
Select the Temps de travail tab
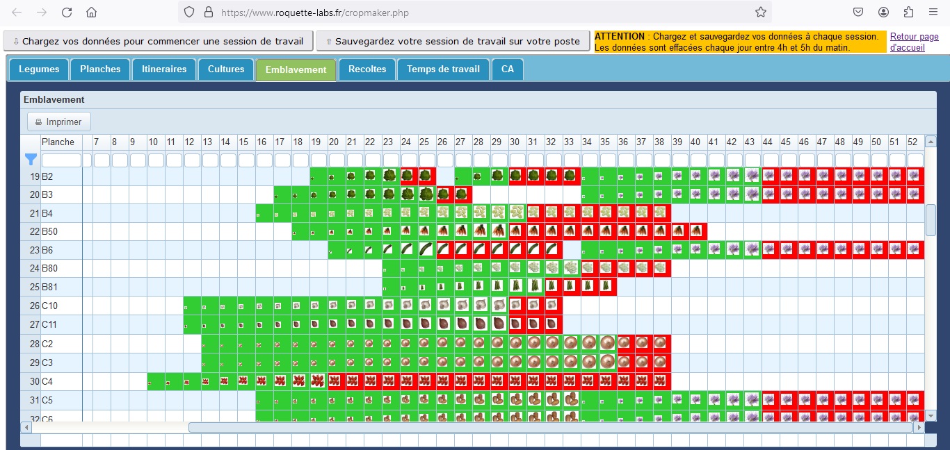[443, 69]
